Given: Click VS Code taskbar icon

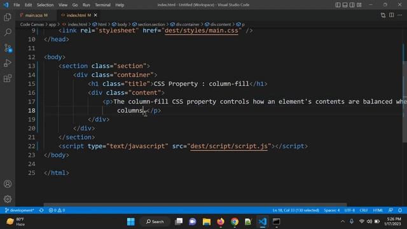Looking at the screenshot, I should click(x=263, y=221).
